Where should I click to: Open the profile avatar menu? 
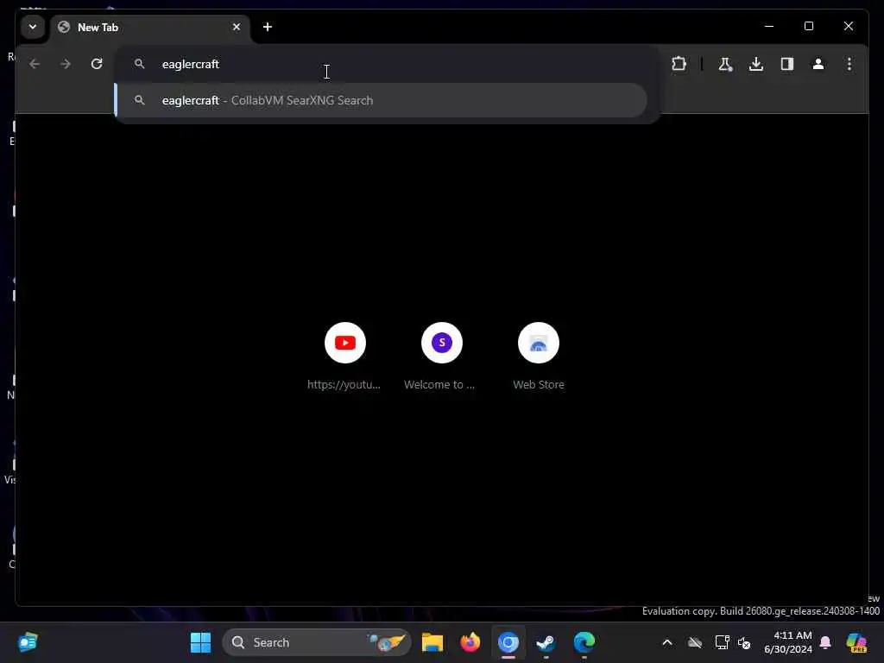click(x=818, y=64)
